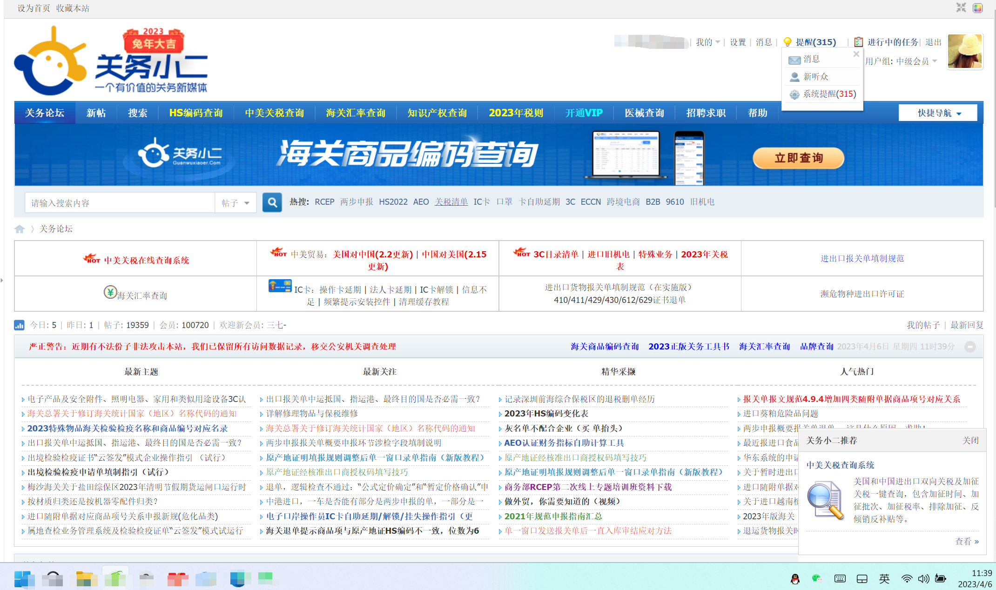Click the 设置 link in header
Screen dimensions: 996x590
pos(738,42)
